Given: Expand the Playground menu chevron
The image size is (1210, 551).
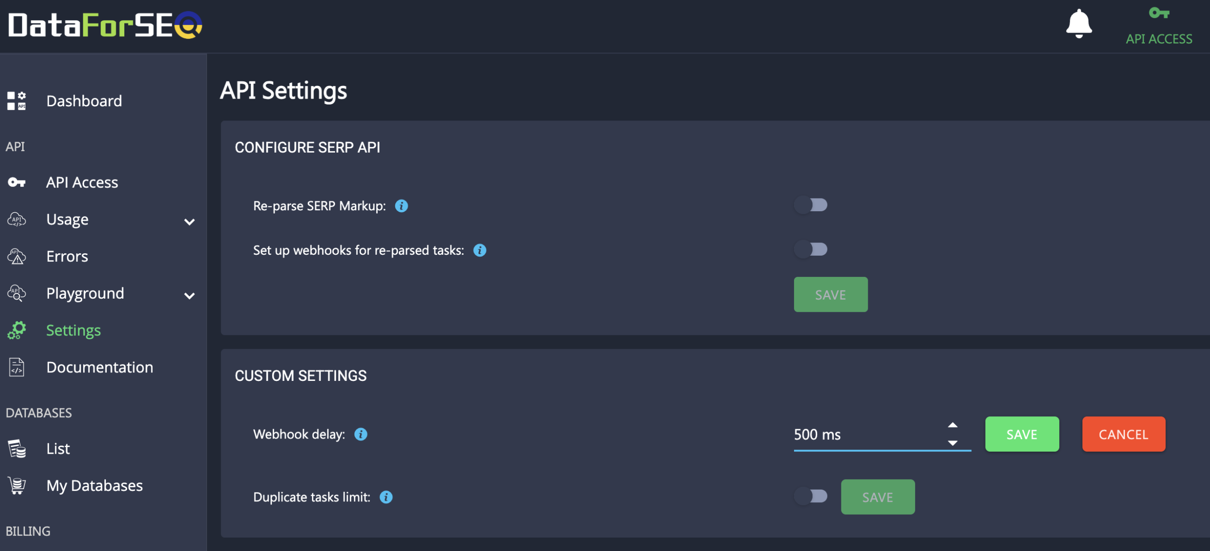Looking at the screenshot, I should point(190,296).
